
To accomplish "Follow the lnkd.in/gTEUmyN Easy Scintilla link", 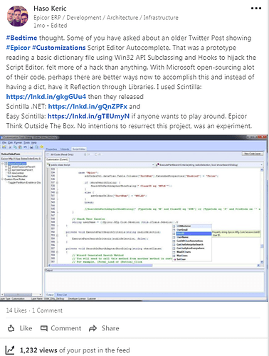I will [x=88, y=116].
